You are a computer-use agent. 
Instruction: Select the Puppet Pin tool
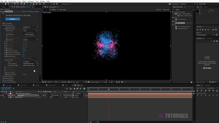click(x=44, y=4)
